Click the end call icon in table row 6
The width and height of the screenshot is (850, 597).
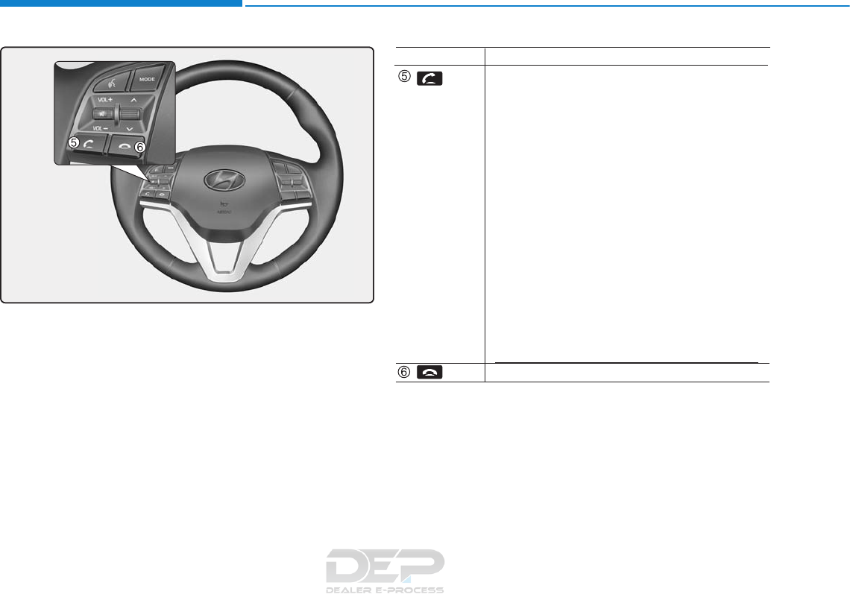point(429,372)
